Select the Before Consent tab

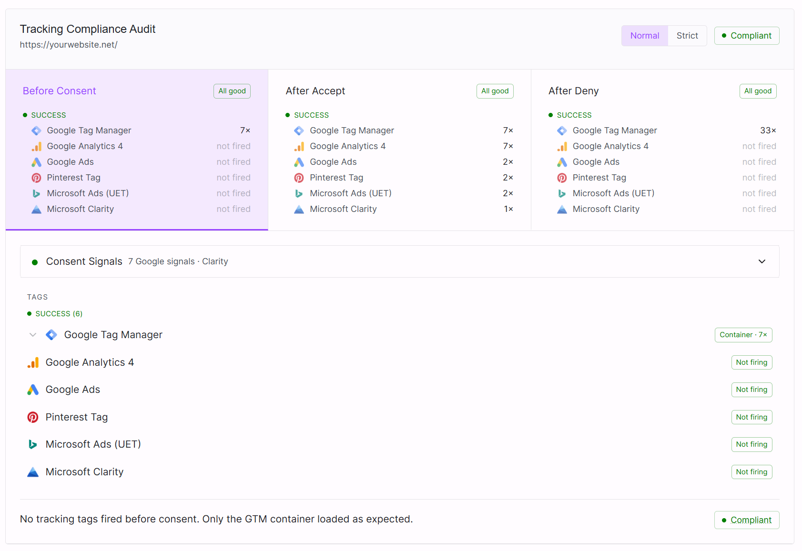[x=137, y=150]
